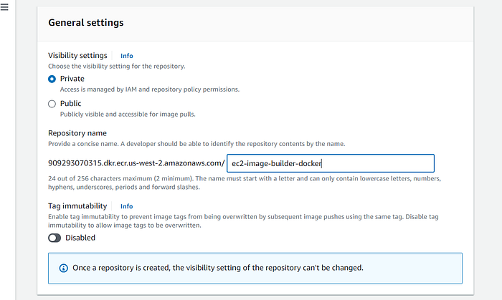Click the "Repository name" field label
The height and width of the screenshot is (300, 502).
77,133
